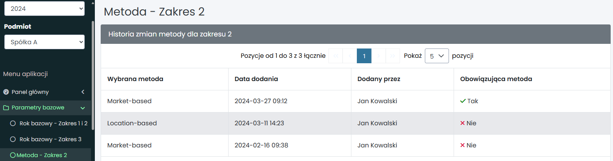Open the Pokaż page size dropdown
Screen dimensions: 613x161
click(437, 56)
